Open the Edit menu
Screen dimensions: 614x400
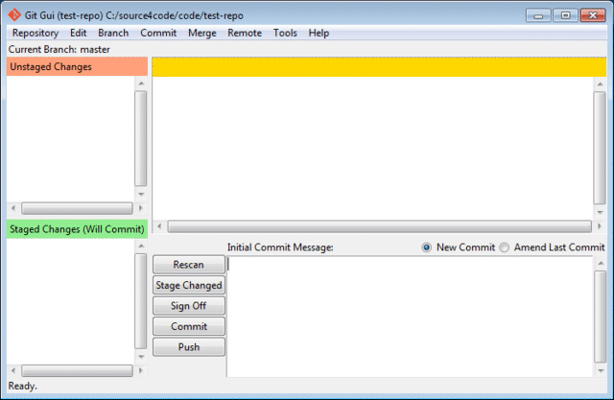(79, 33)
